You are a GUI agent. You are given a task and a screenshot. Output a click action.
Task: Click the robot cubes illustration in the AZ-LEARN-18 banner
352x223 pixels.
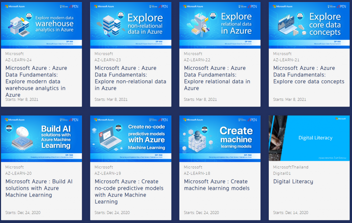[x=198, y=141]
